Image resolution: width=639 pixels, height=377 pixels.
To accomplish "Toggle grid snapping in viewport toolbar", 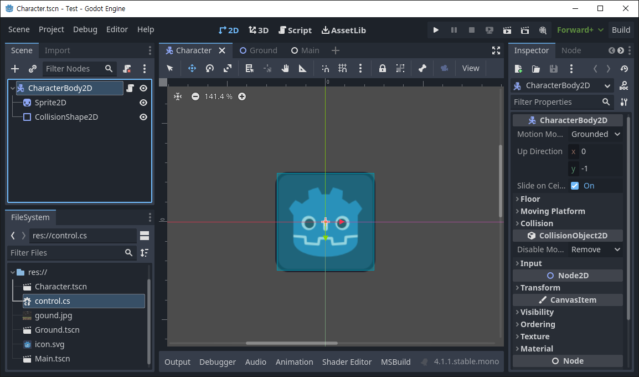I will click(x=343, y=69).
